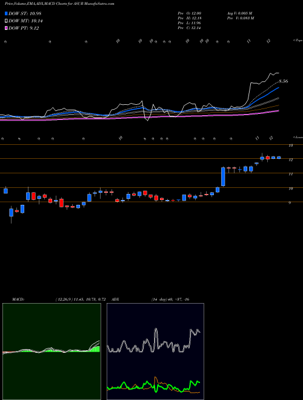Click the price axis label 12
This screenshot has width=303, height=400.
290,159
